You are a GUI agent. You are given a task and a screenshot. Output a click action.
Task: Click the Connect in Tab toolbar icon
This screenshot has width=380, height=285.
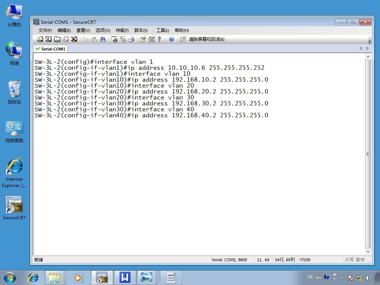tap(57, 39)
